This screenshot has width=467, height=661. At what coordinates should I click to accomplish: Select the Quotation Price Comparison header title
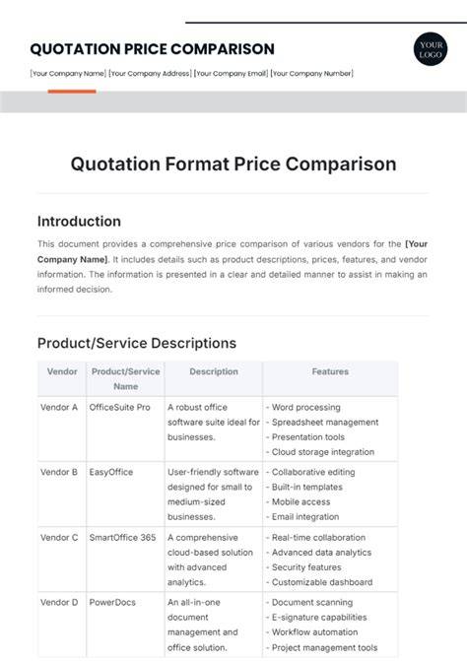coord(152,49)
